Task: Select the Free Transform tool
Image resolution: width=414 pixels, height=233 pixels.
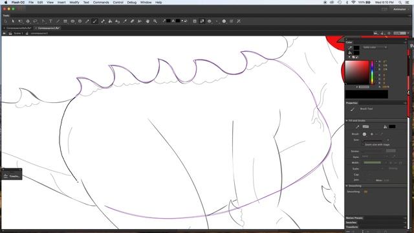Action: coord(20,21)
